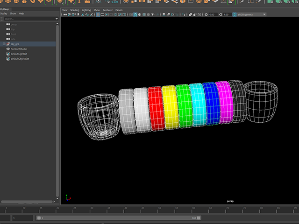Screen dimensions: 299x224
Task: Toggle the Resolution Gate display
Action: [107, 14]
